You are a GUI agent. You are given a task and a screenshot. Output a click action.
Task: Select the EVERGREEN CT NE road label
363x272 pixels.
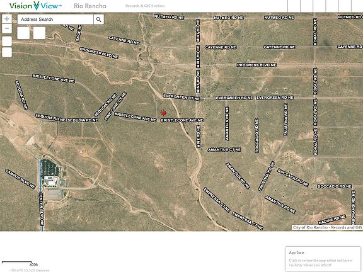click(181, 97)
